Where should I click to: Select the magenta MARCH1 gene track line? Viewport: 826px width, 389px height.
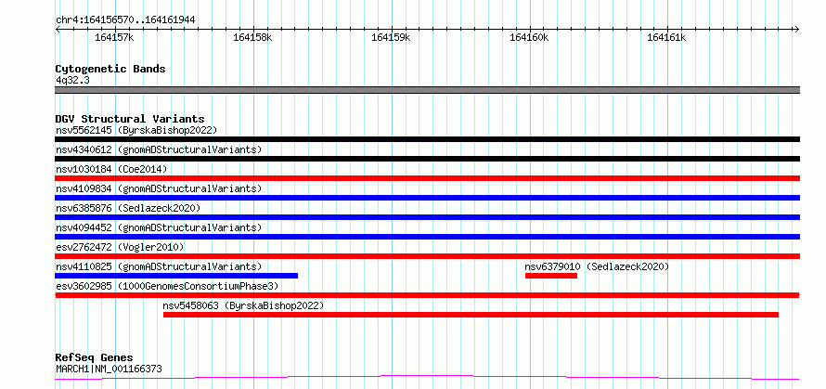427,378
